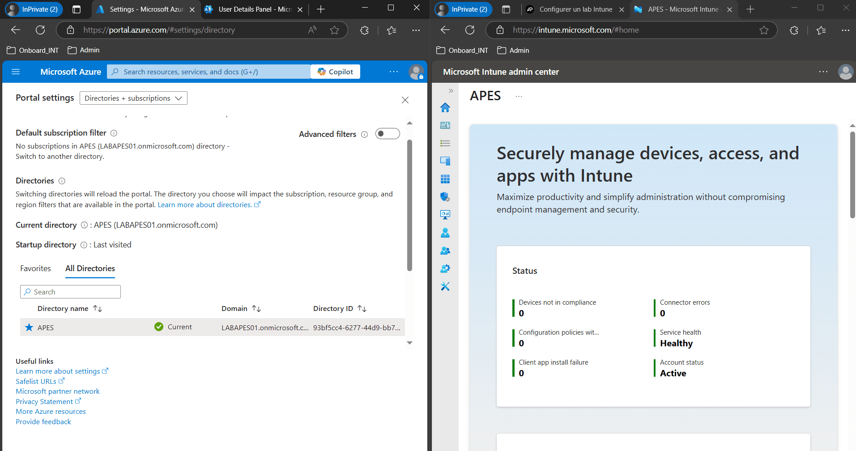
Task: Switch to the Favorites tab
Action: pyautogui.click(x=35, y=268)
